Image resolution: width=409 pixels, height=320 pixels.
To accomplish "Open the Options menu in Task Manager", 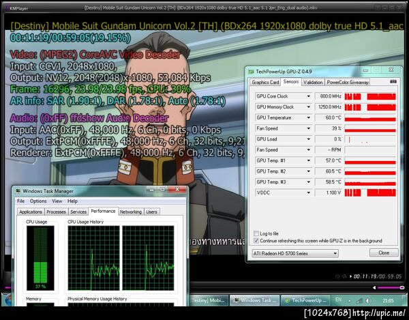I will [x=38, y=201].
